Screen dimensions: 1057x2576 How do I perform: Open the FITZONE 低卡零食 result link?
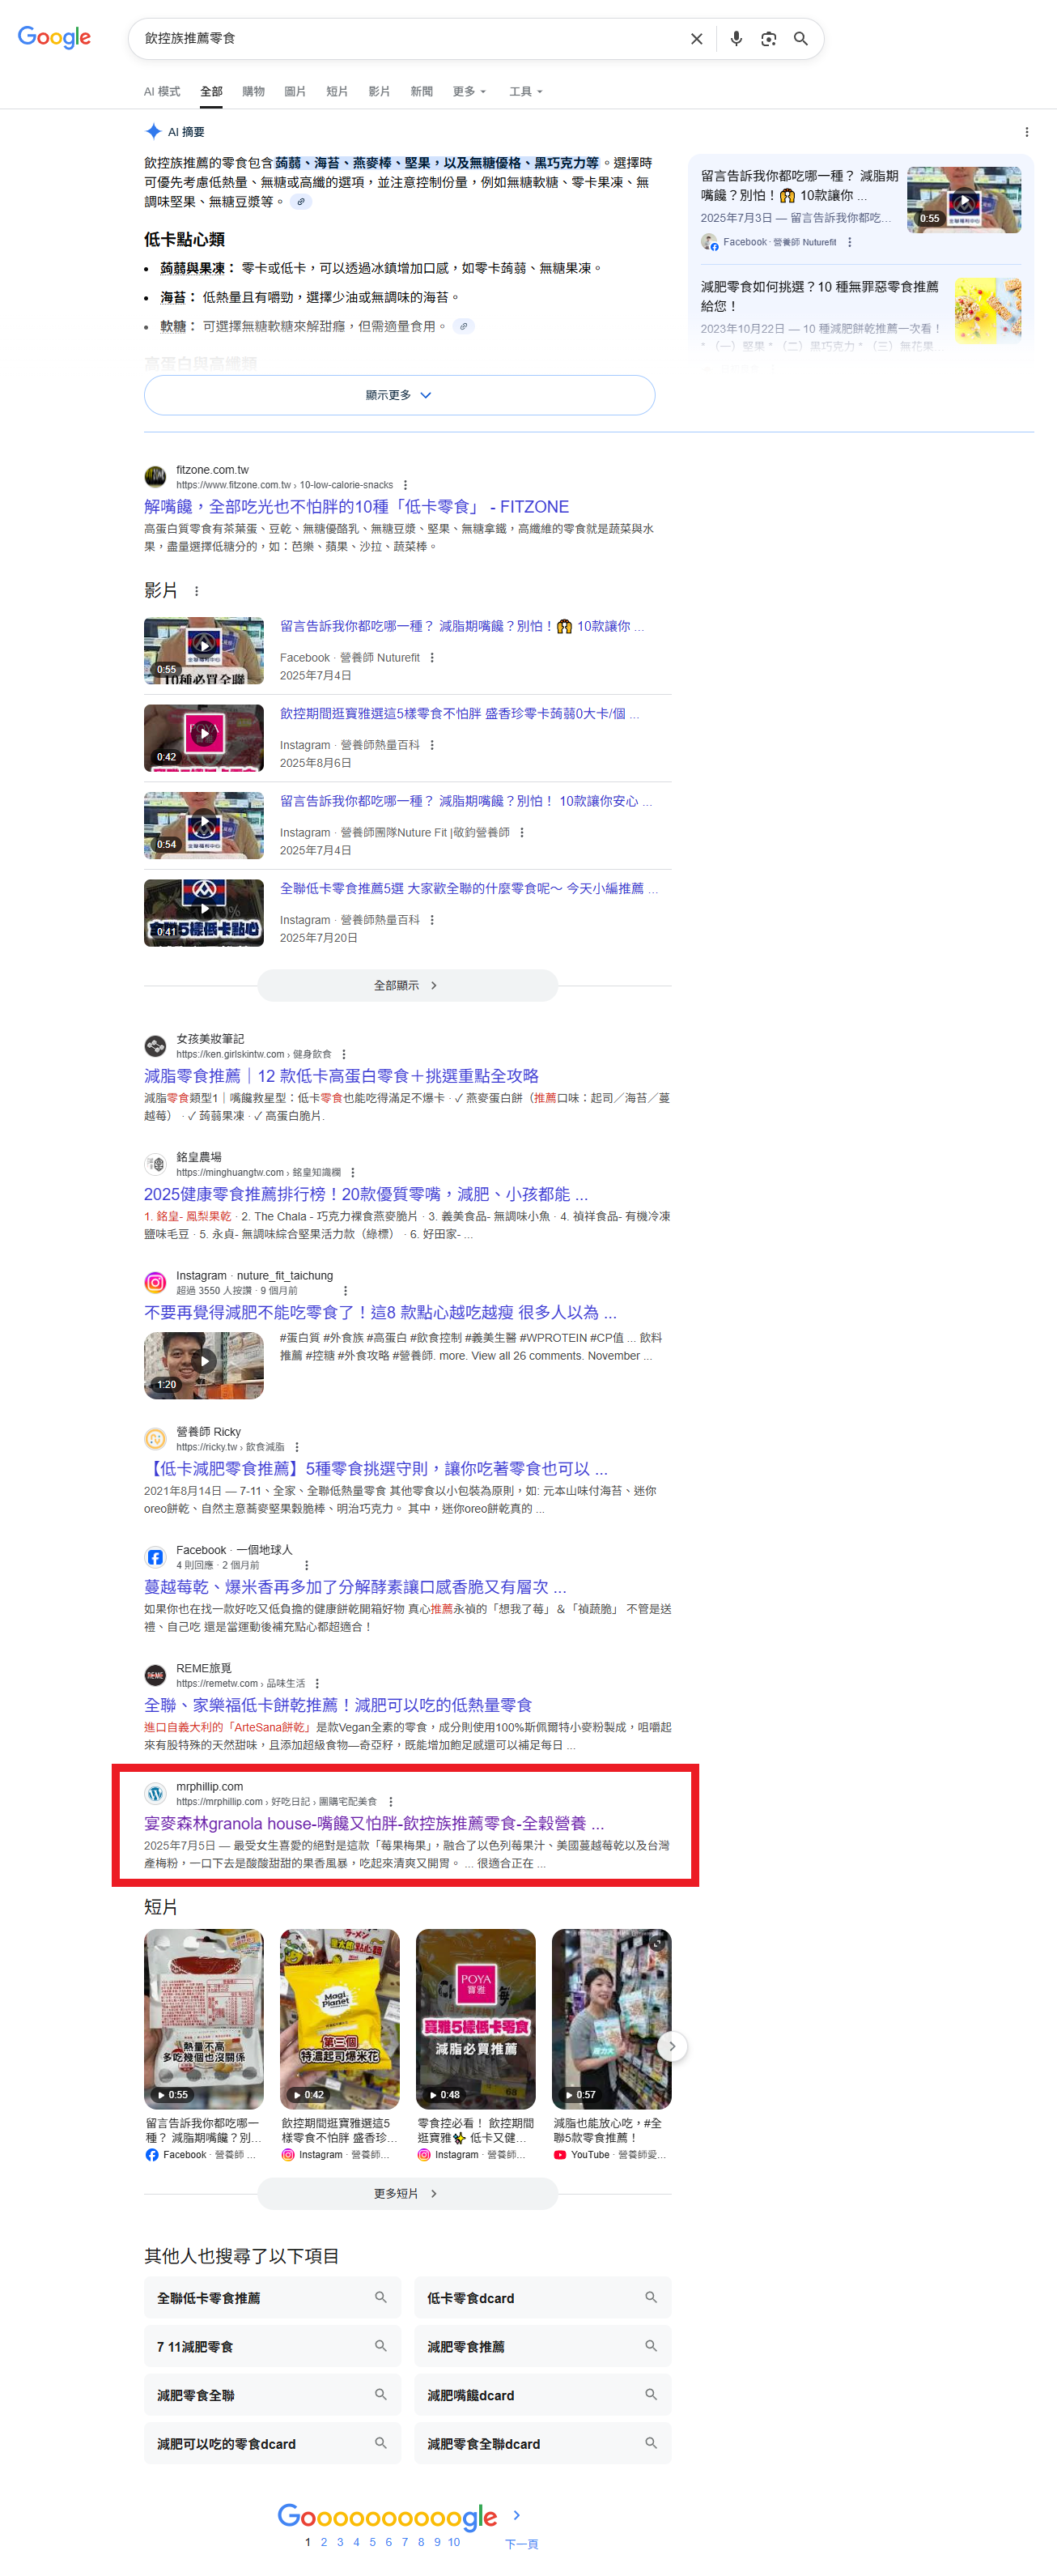355,507
